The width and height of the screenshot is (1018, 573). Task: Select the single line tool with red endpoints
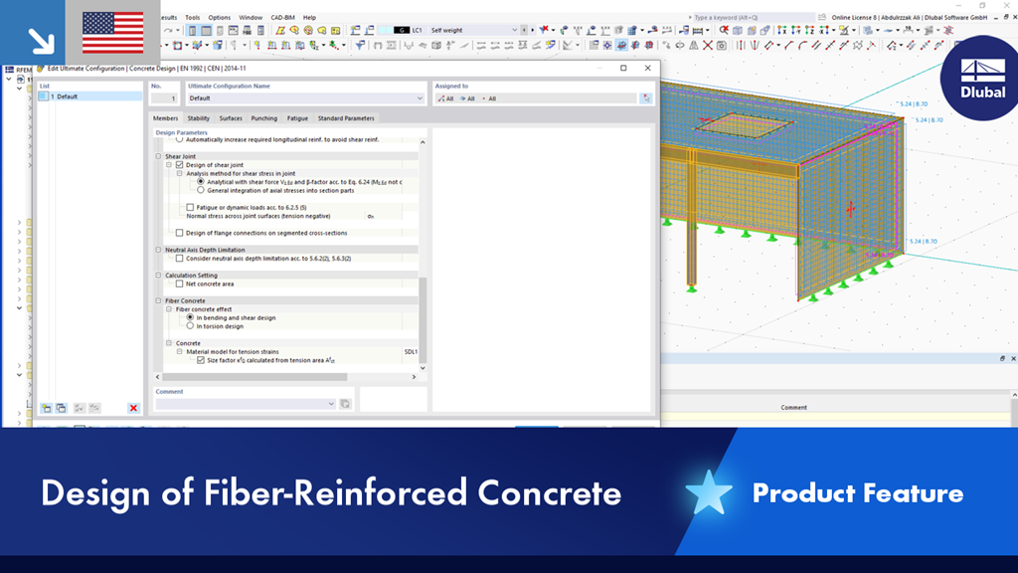tap(830, 46)
